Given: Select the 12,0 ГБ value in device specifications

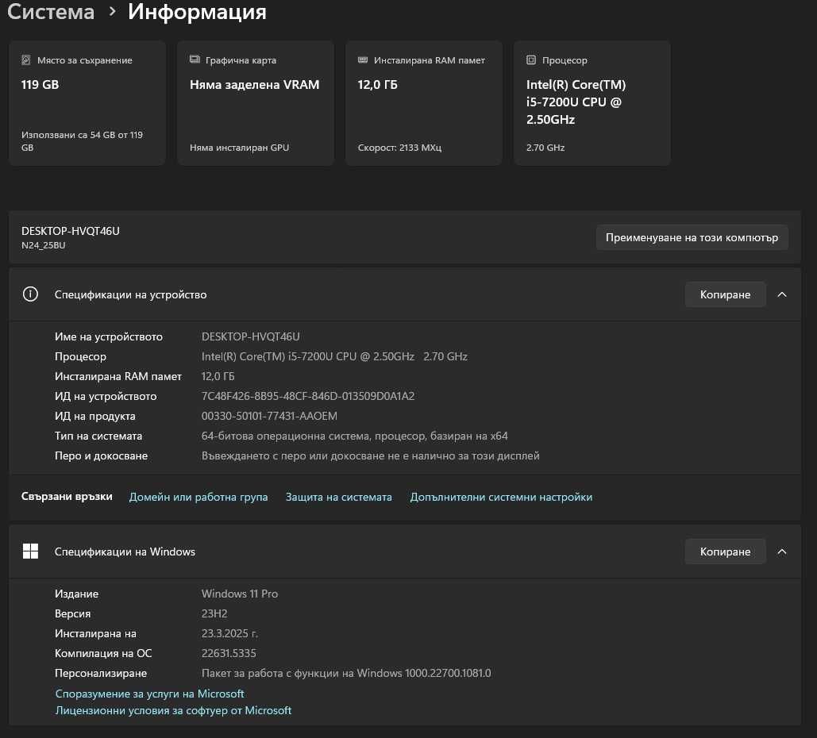Looking at the screenshot, I should coord(218,376).
